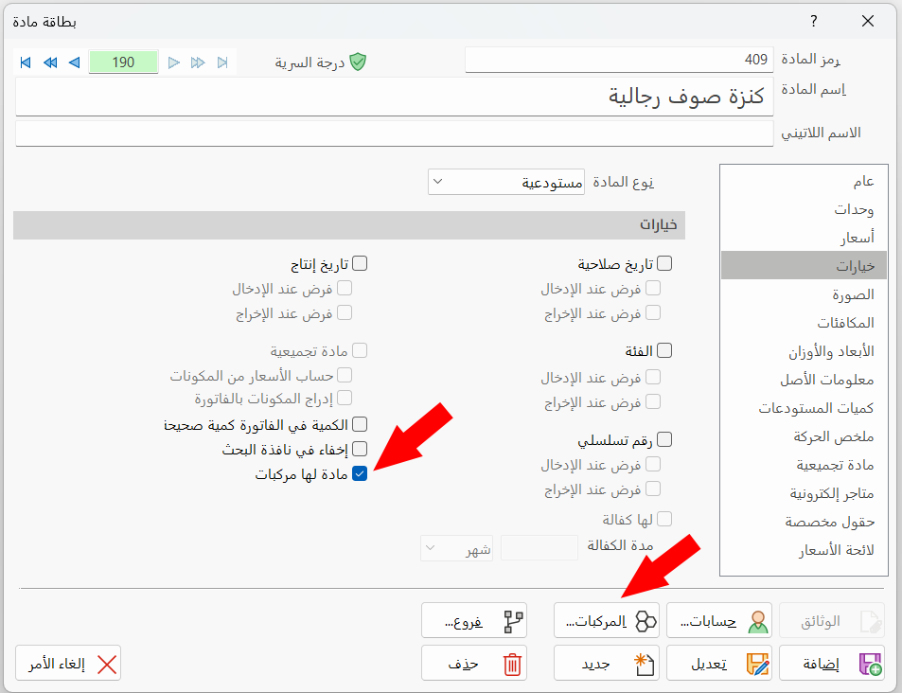Toggle the تاريخ إنتاج checkbox
Screen dimensions: 902x693
coord(360,263)
